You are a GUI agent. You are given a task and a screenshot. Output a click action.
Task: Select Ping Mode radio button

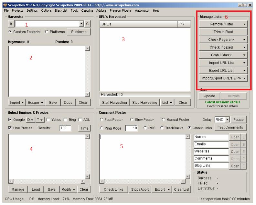tap(101, 128)
